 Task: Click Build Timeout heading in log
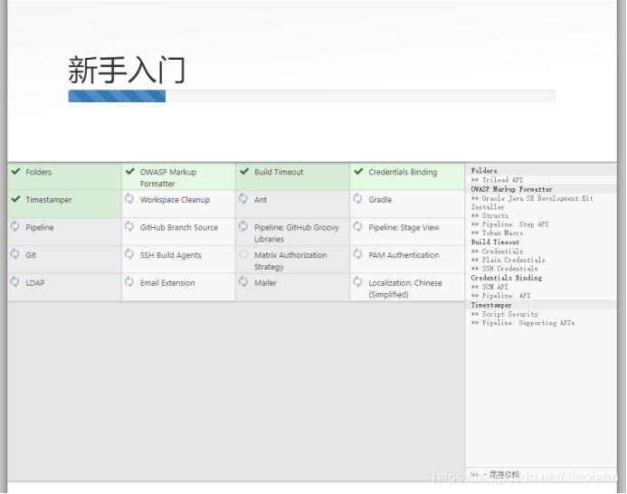click(495, 242)
